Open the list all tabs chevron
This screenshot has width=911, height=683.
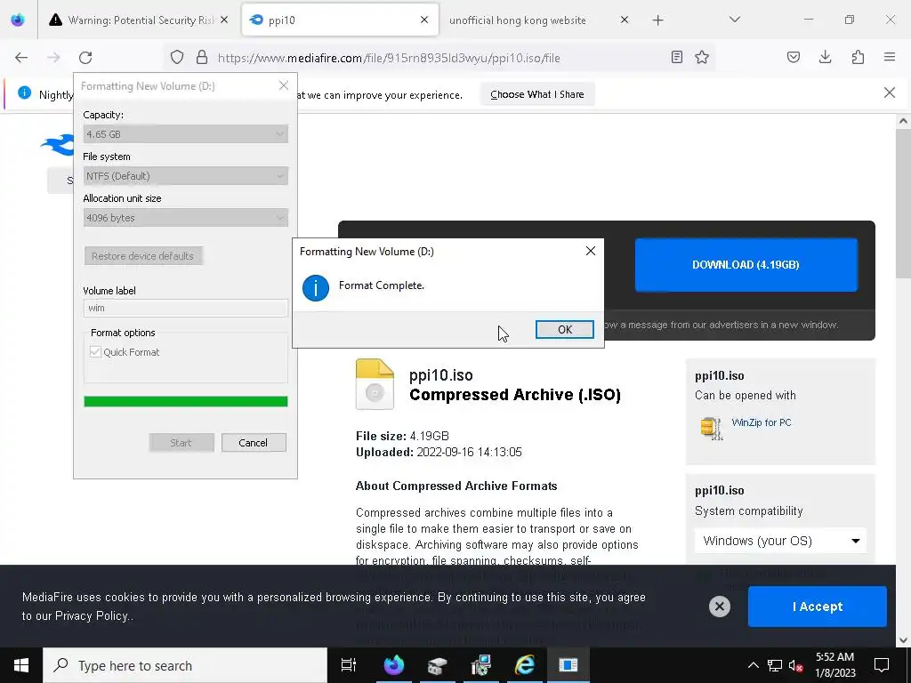click(x=734, y=20)
